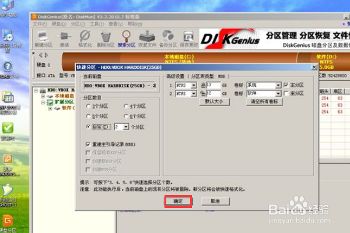Viewport: 350px width, 233px height.
Task: Open the computer-with-disc desktop icon
Action: [x=8, y=36]
